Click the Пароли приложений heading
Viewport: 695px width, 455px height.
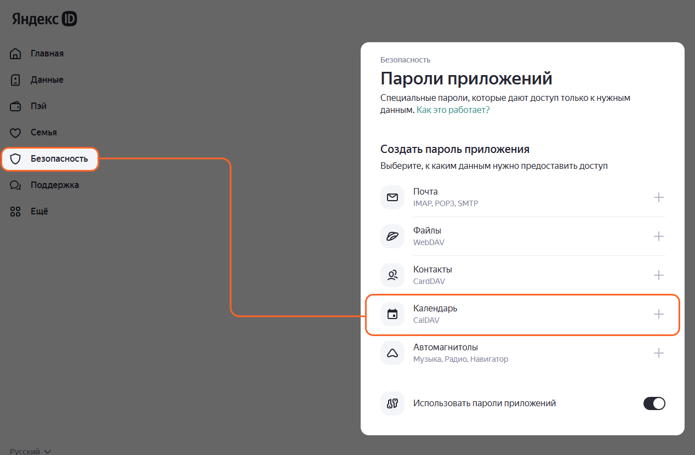tap(466, 79)
